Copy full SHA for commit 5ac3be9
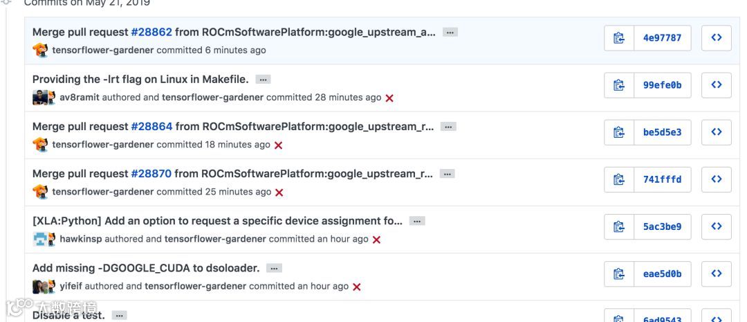Screen dimensions: 747x322 619,226
